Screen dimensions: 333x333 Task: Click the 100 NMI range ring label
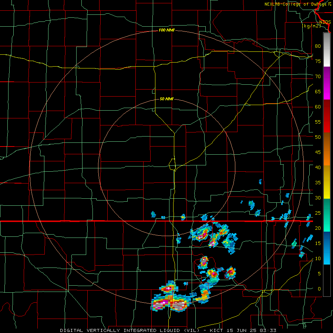point(166,30)
